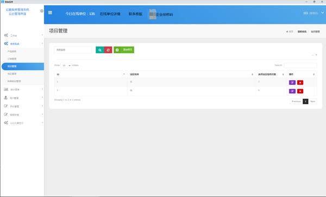Click the red delete icon in first row
Viewport: 326px width, 197px height.
pyautogui.click(x=300, y=82)
